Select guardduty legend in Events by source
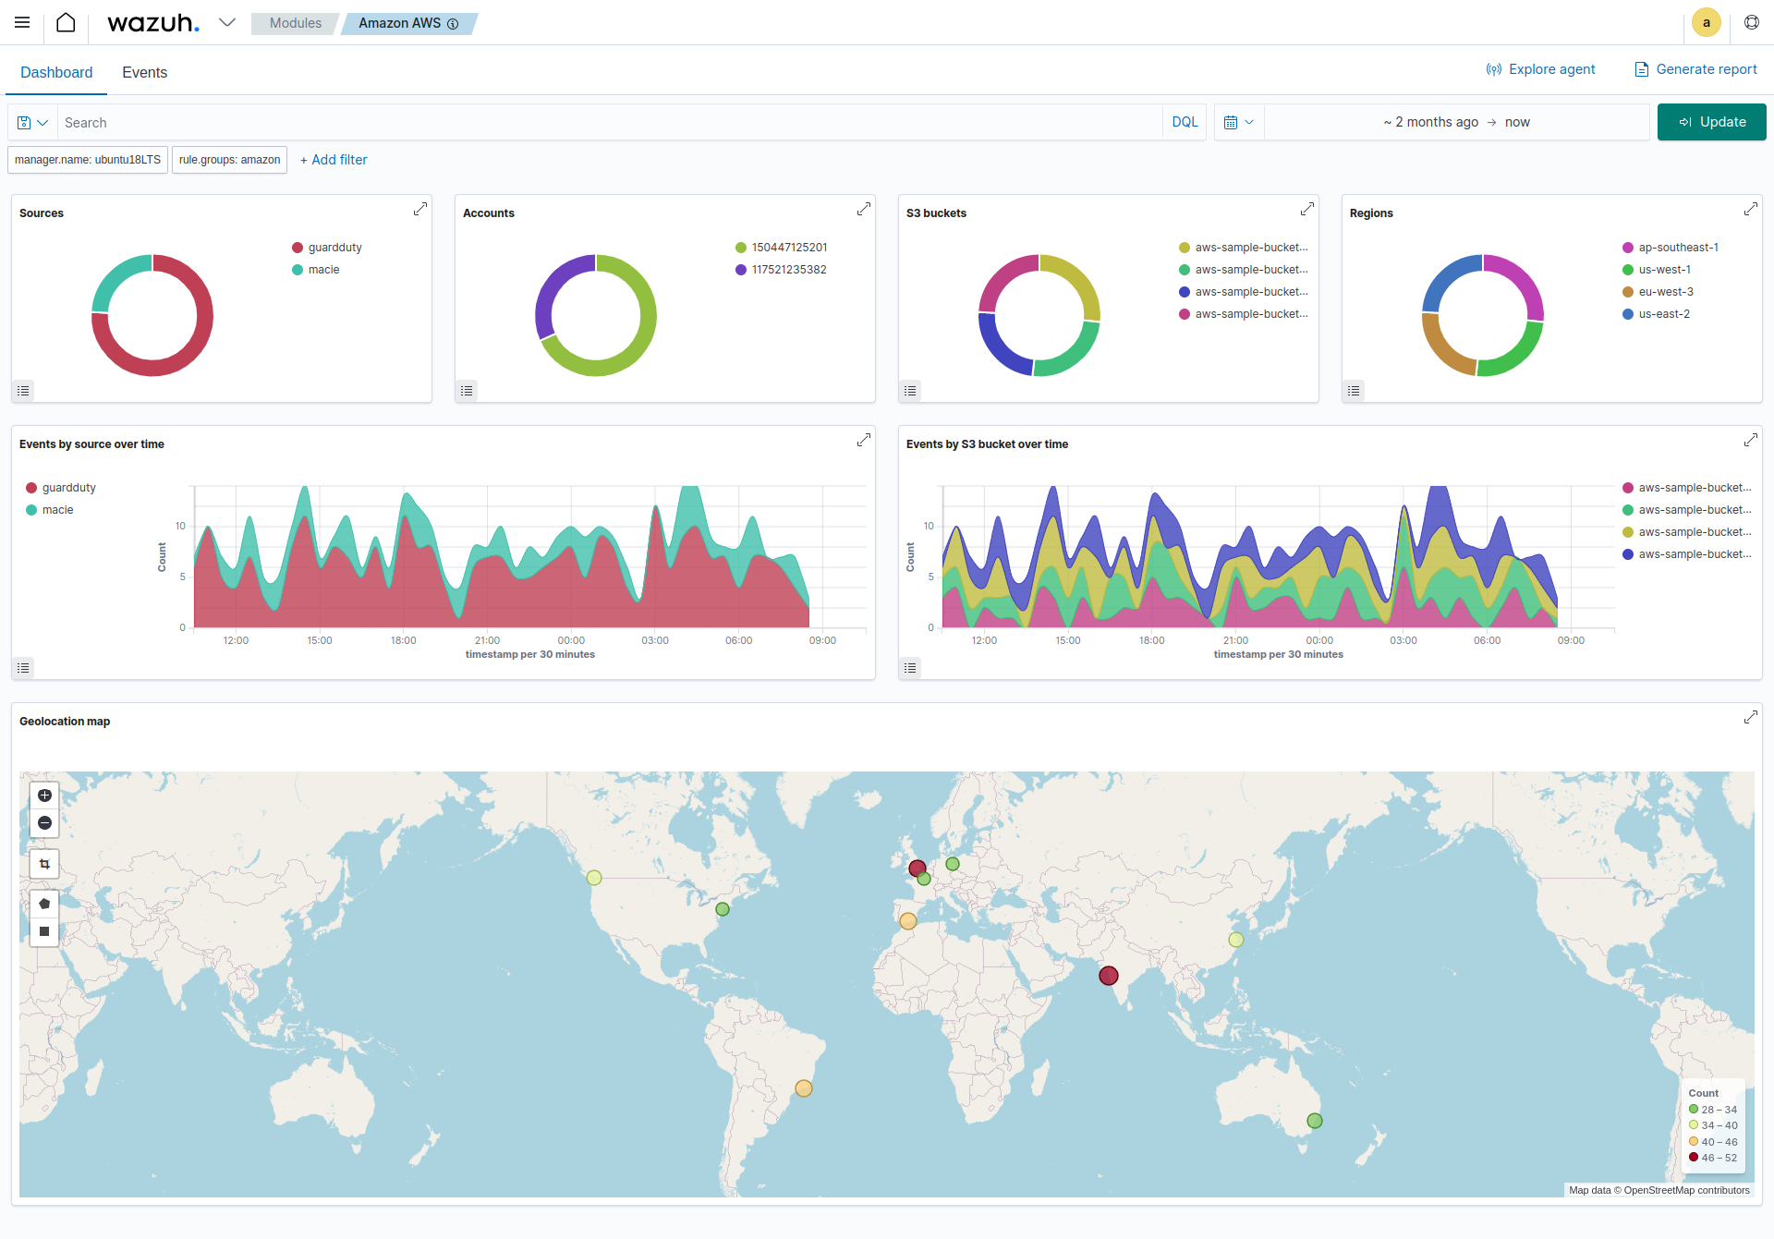Image resolution: width=1774 pixels, height=1239 pixels. tap(61, 488)
